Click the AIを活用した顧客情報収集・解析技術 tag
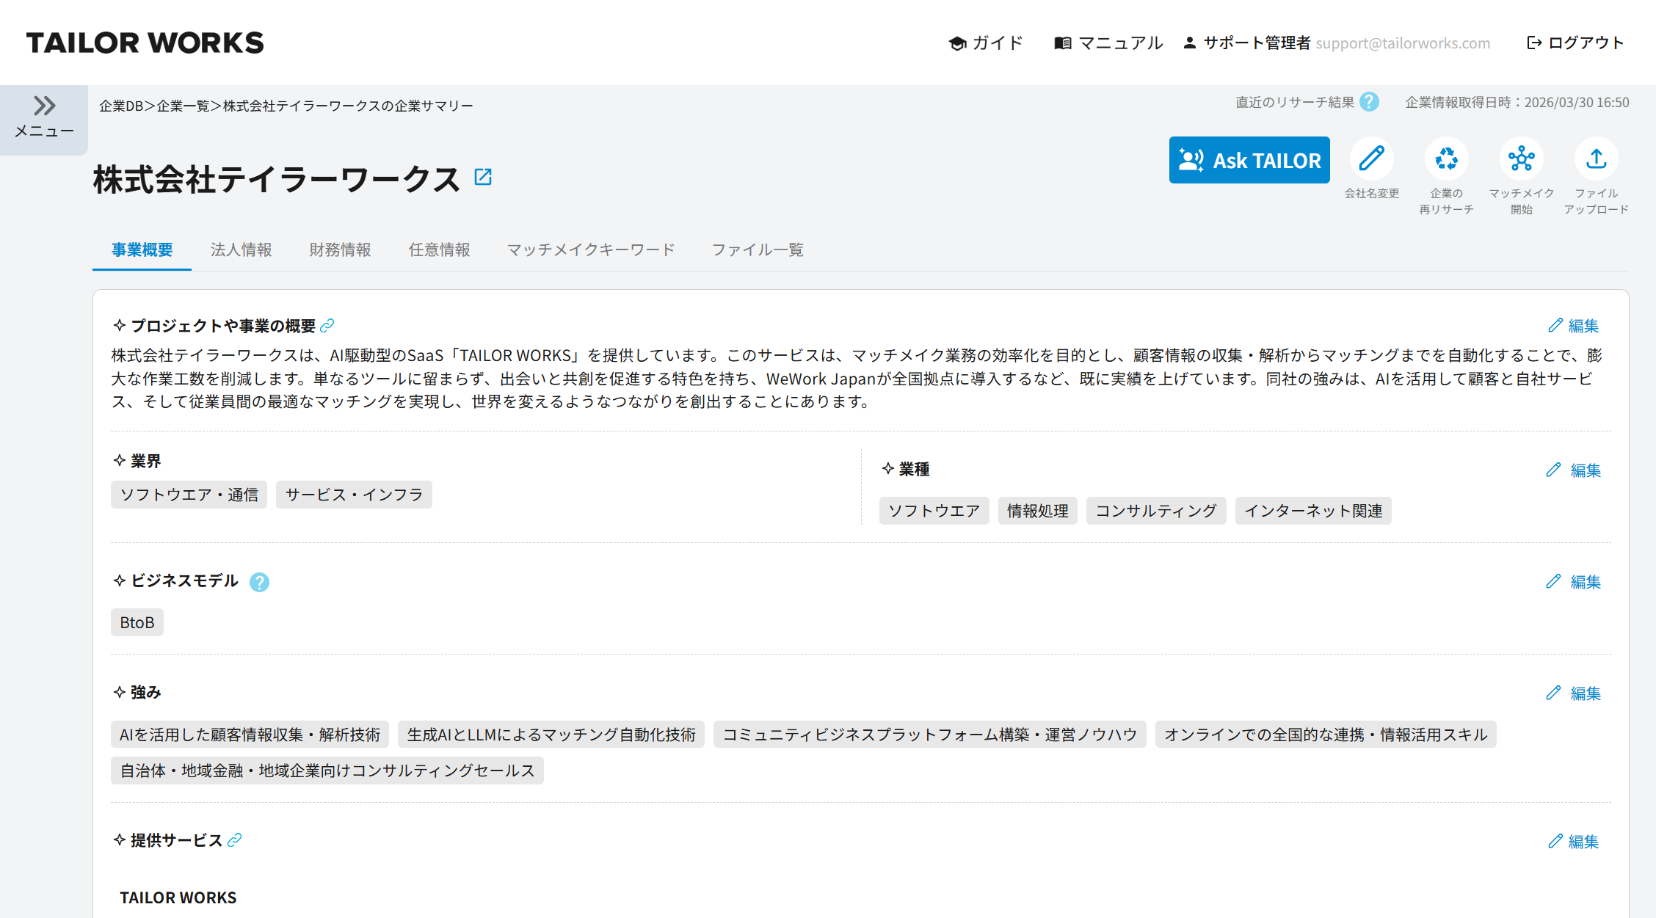 click(250, 735)
